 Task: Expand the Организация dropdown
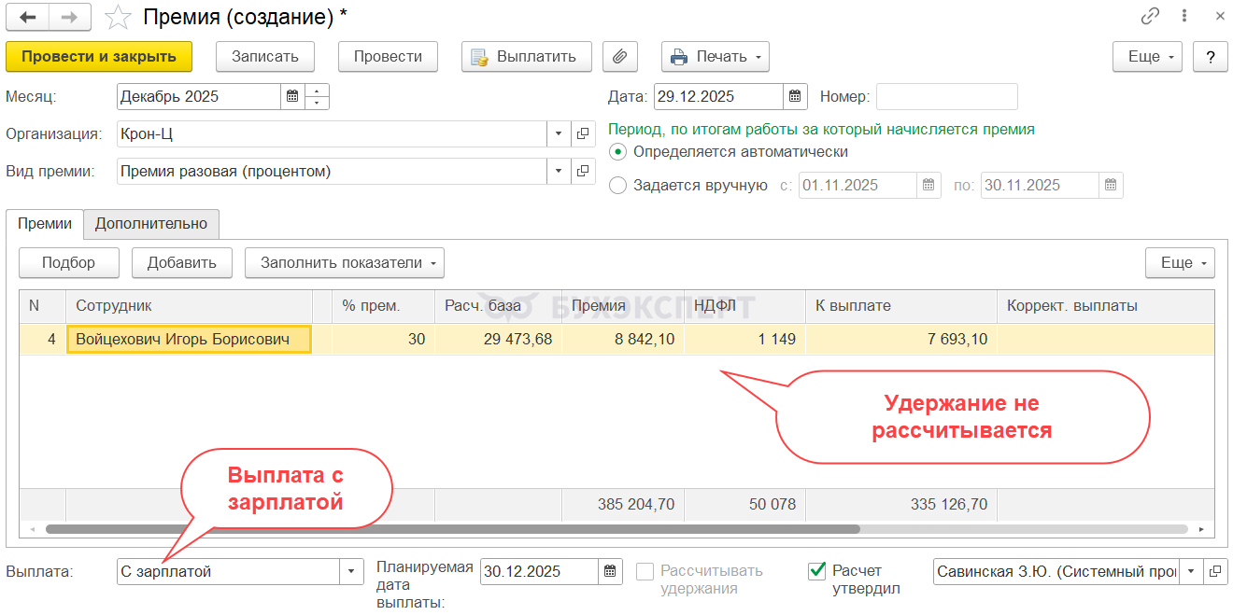pos(559,133)
